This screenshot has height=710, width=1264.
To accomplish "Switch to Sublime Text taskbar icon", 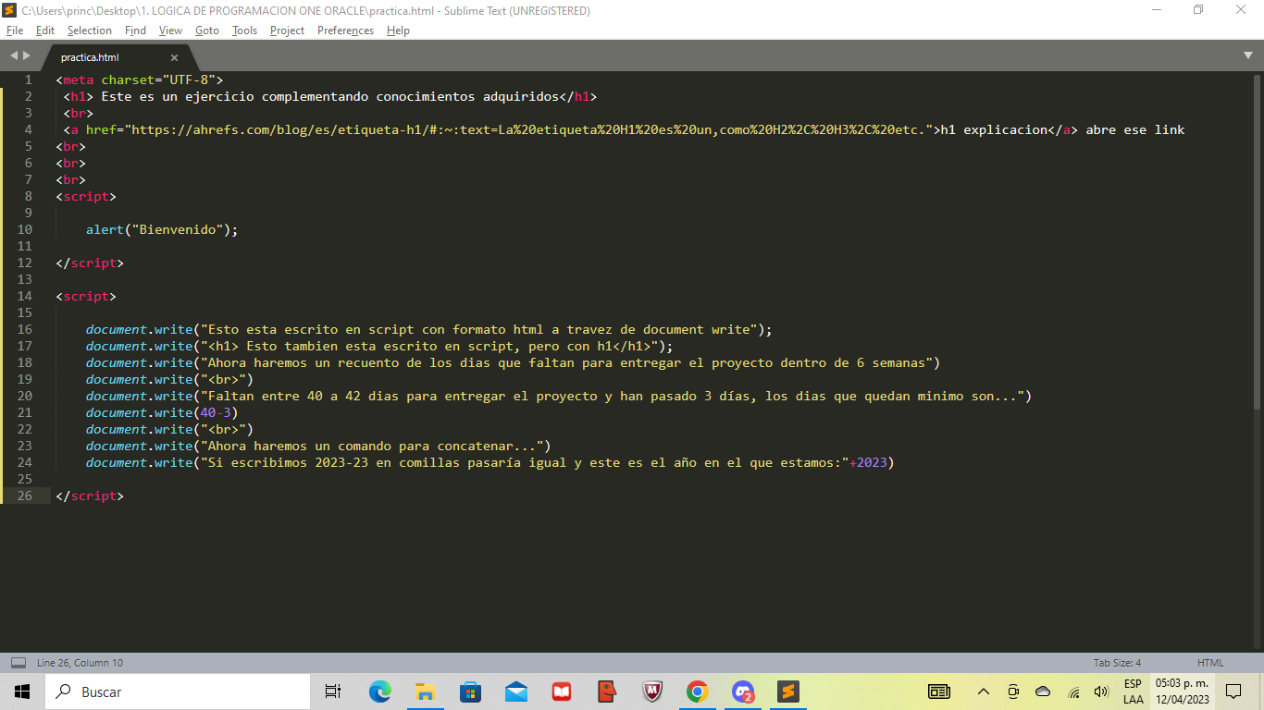I will [787, 692].
